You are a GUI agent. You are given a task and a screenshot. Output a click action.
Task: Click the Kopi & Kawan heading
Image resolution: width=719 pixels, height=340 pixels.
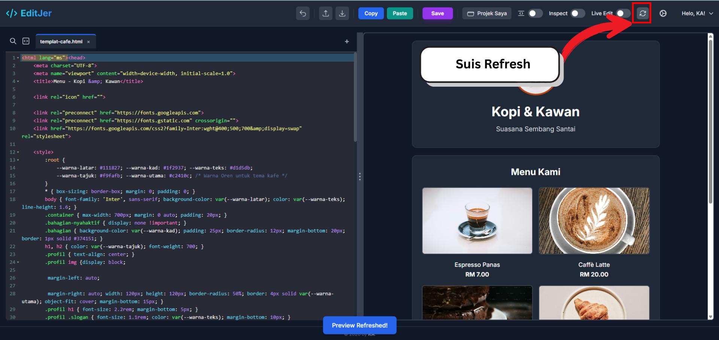click(x=536, y=112)
